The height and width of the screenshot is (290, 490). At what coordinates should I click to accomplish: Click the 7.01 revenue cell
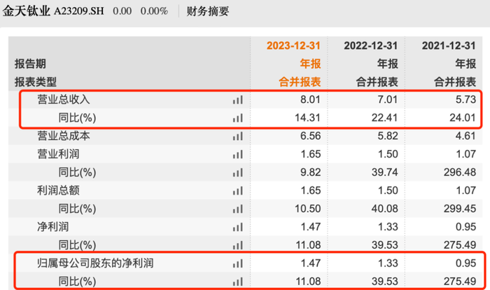click(x=388, y=99)
